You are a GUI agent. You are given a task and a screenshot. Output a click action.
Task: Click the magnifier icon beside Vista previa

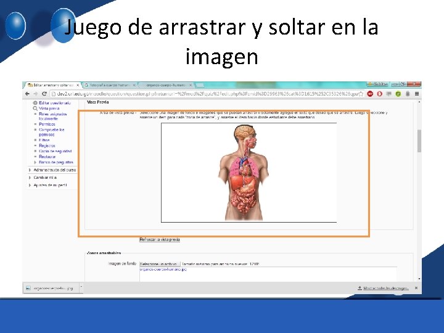pos(35,109)
